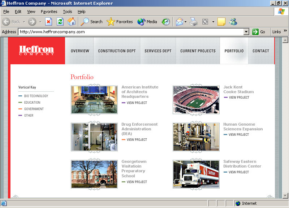289x208 pixels.
Task: View project for Jack Kent Cooke Stadium
Action: pos(239,97)
